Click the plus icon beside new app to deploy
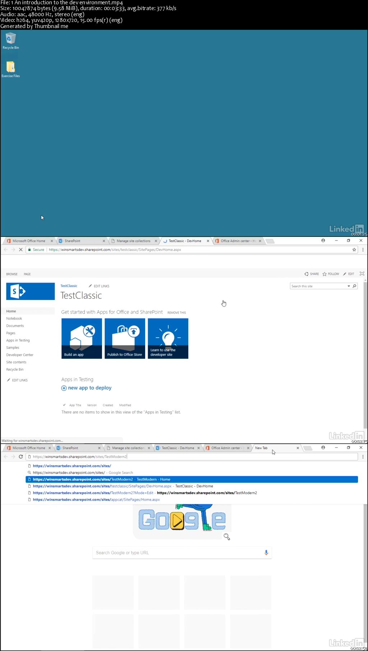The height and width of the screenshot is (651, 368). [x=64, y=388]
